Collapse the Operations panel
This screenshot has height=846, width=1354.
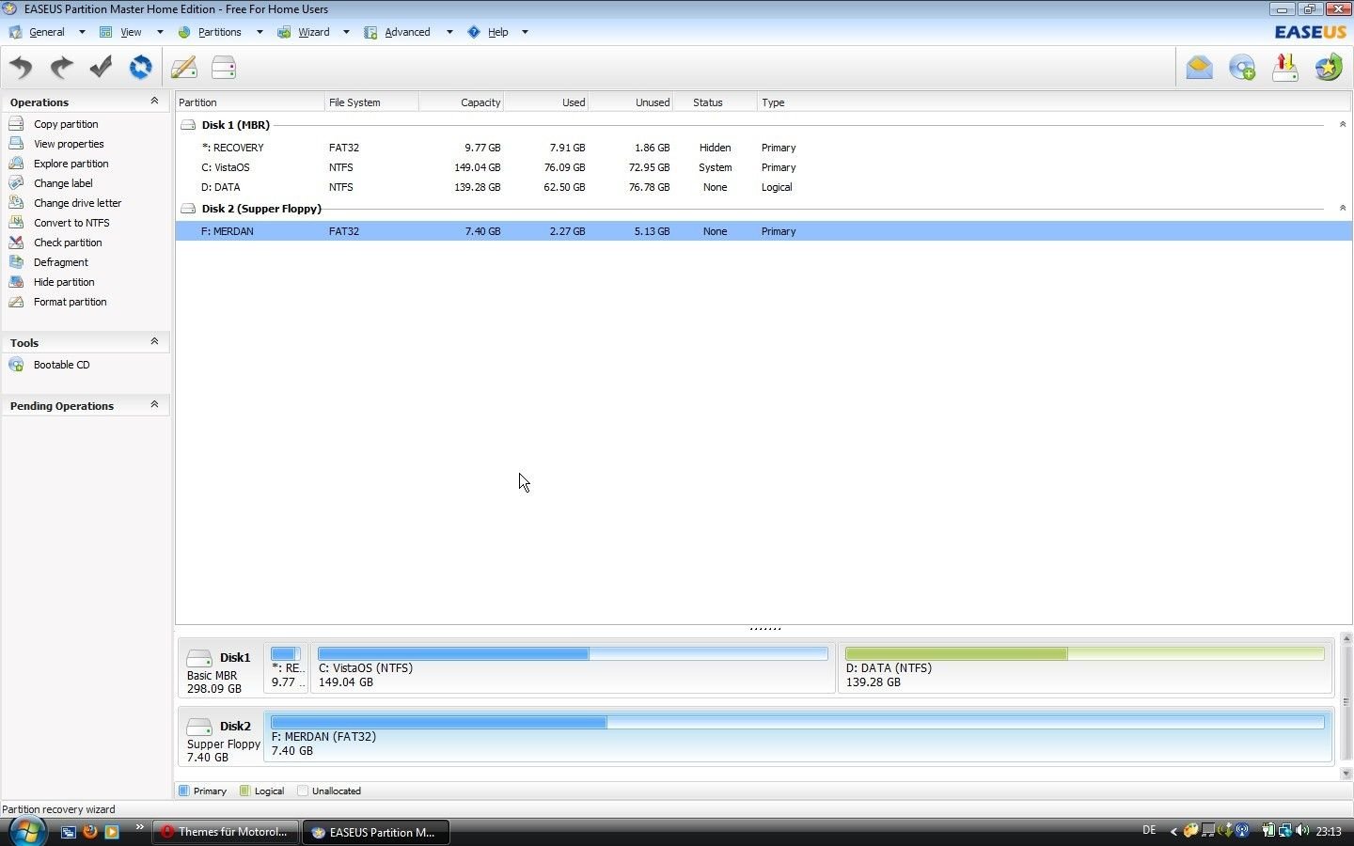(x=154, y=101)
